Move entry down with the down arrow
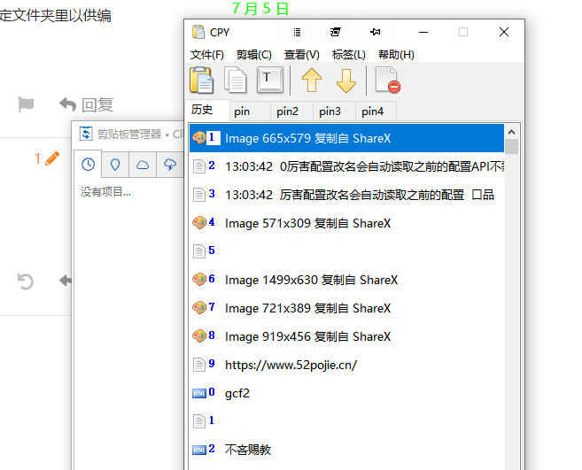 (345, 81)
